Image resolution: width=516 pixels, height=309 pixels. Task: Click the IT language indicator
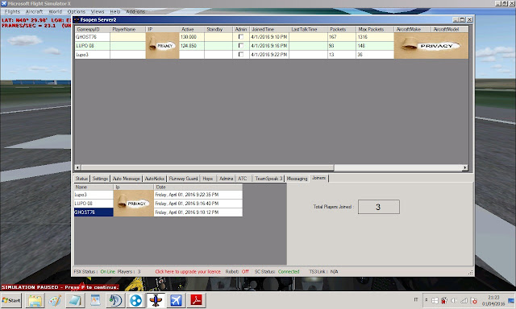pos(416,300)
